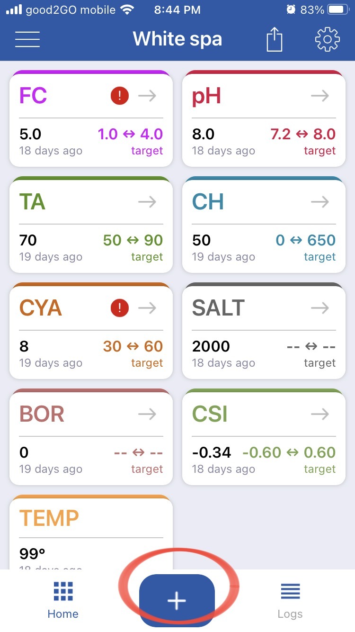Open FC card detail arrow
The width and height of the screenshot is (355, 632).
(x=147, y=96)
